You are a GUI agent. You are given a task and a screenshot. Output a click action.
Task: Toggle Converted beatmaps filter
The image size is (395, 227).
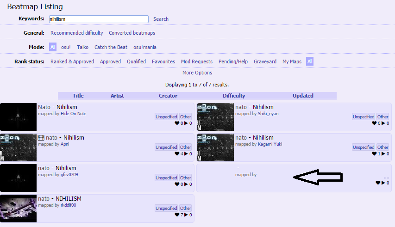click(x=132, y=33)
